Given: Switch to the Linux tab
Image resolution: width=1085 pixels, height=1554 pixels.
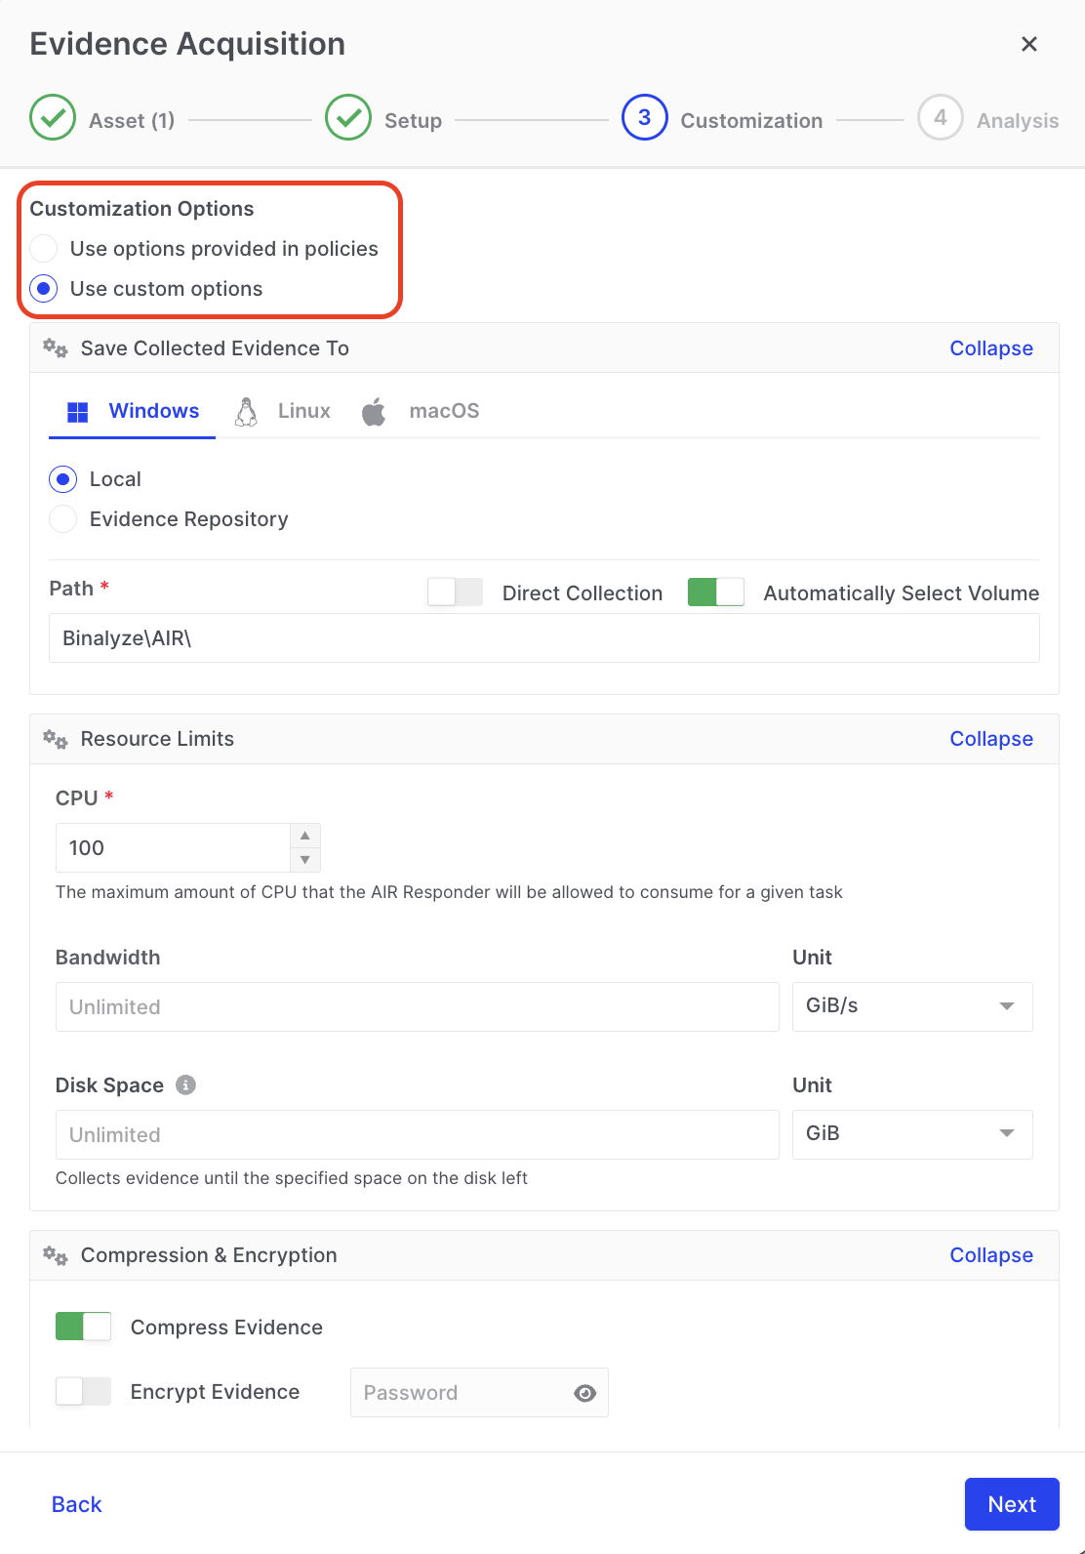Looking at the screenshot, I should [x=284, y=411].
